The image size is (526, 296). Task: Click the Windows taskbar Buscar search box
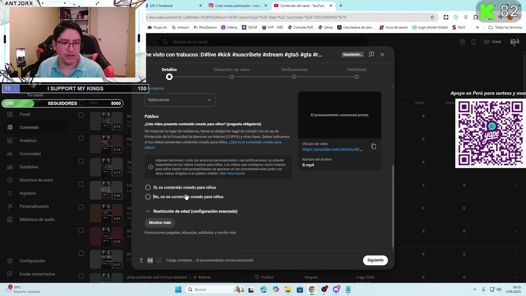215,289
